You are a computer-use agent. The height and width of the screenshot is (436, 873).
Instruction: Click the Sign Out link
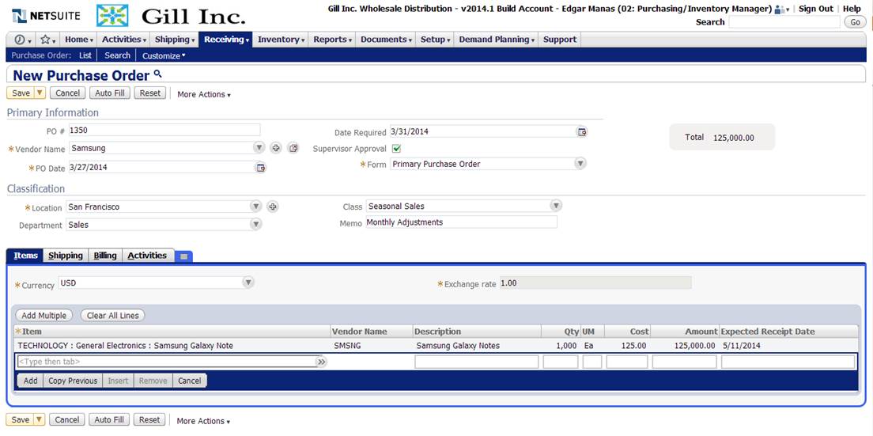point(815,9)
